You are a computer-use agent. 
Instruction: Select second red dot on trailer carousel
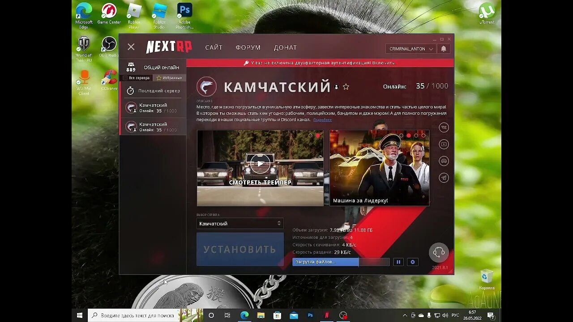pyautogui.click(x=318, y=135)
